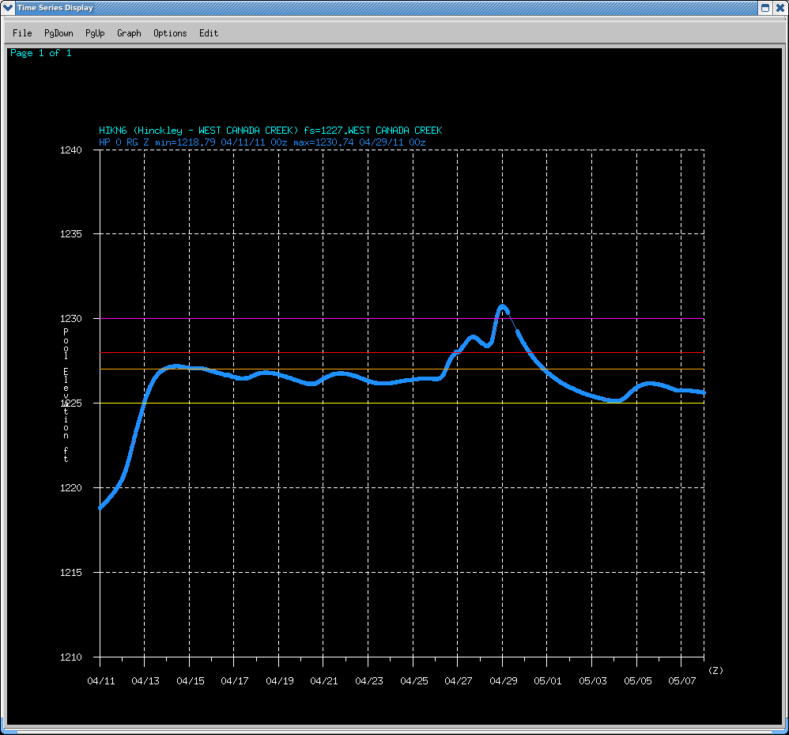This screenshot has height=735, width=789.
Task: Click the 1235 y-axis label
Action: tap(70, 234)
